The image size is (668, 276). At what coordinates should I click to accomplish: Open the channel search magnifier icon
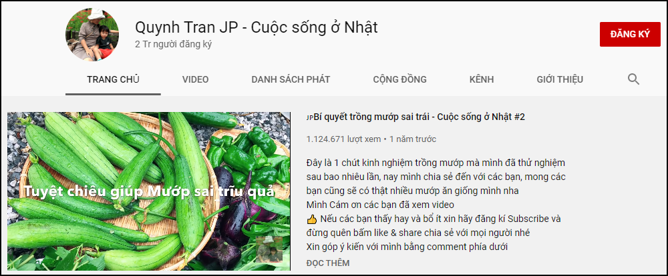tap(633, 79)
